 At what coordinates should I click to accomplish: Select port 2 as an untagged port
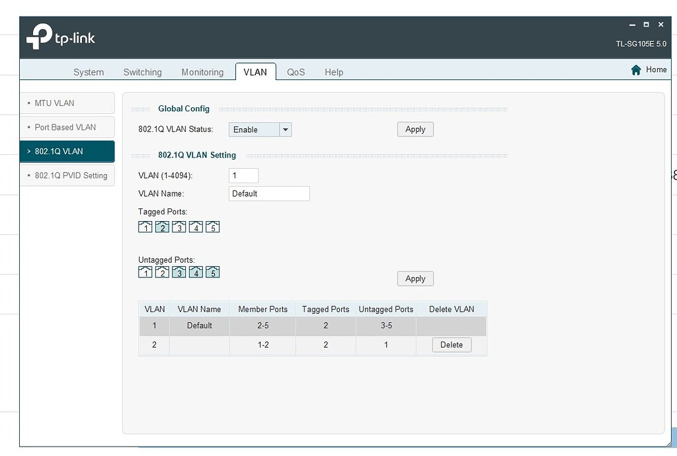pos(162,271)
